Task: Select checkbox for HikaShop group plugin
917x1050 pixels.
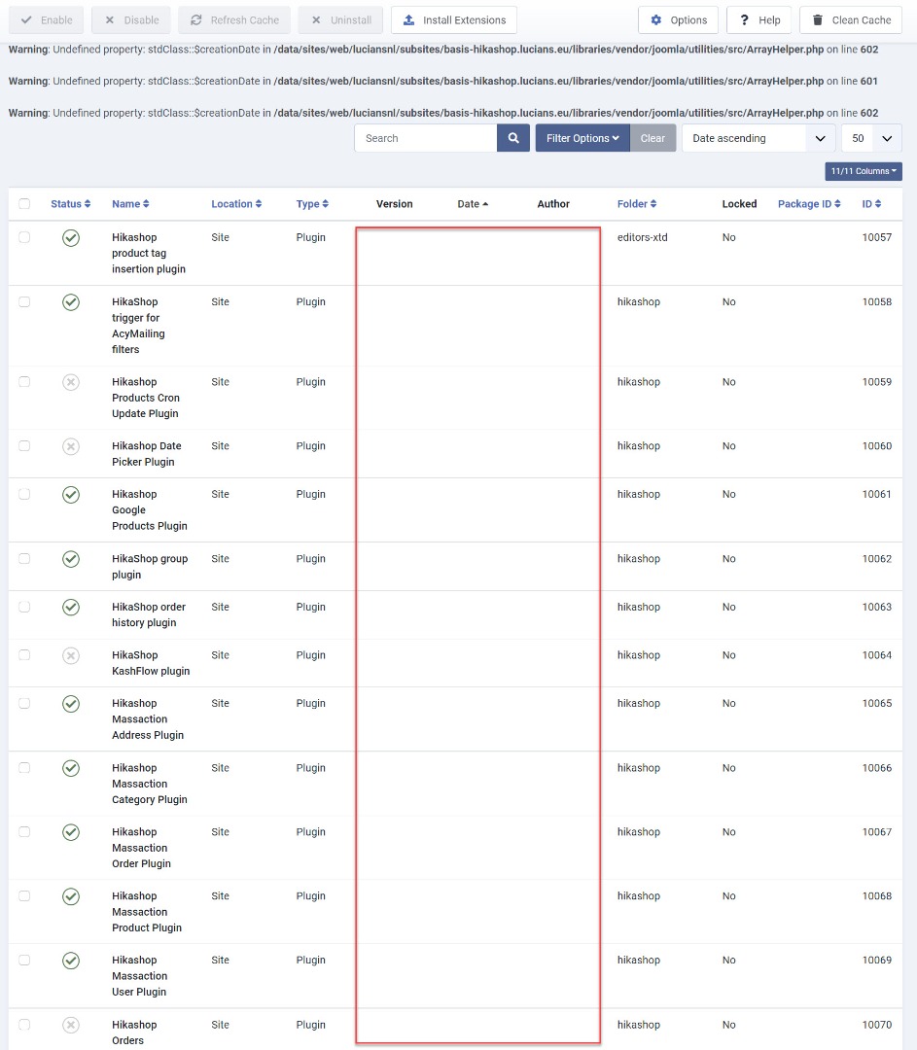Action: click(24, 558)
